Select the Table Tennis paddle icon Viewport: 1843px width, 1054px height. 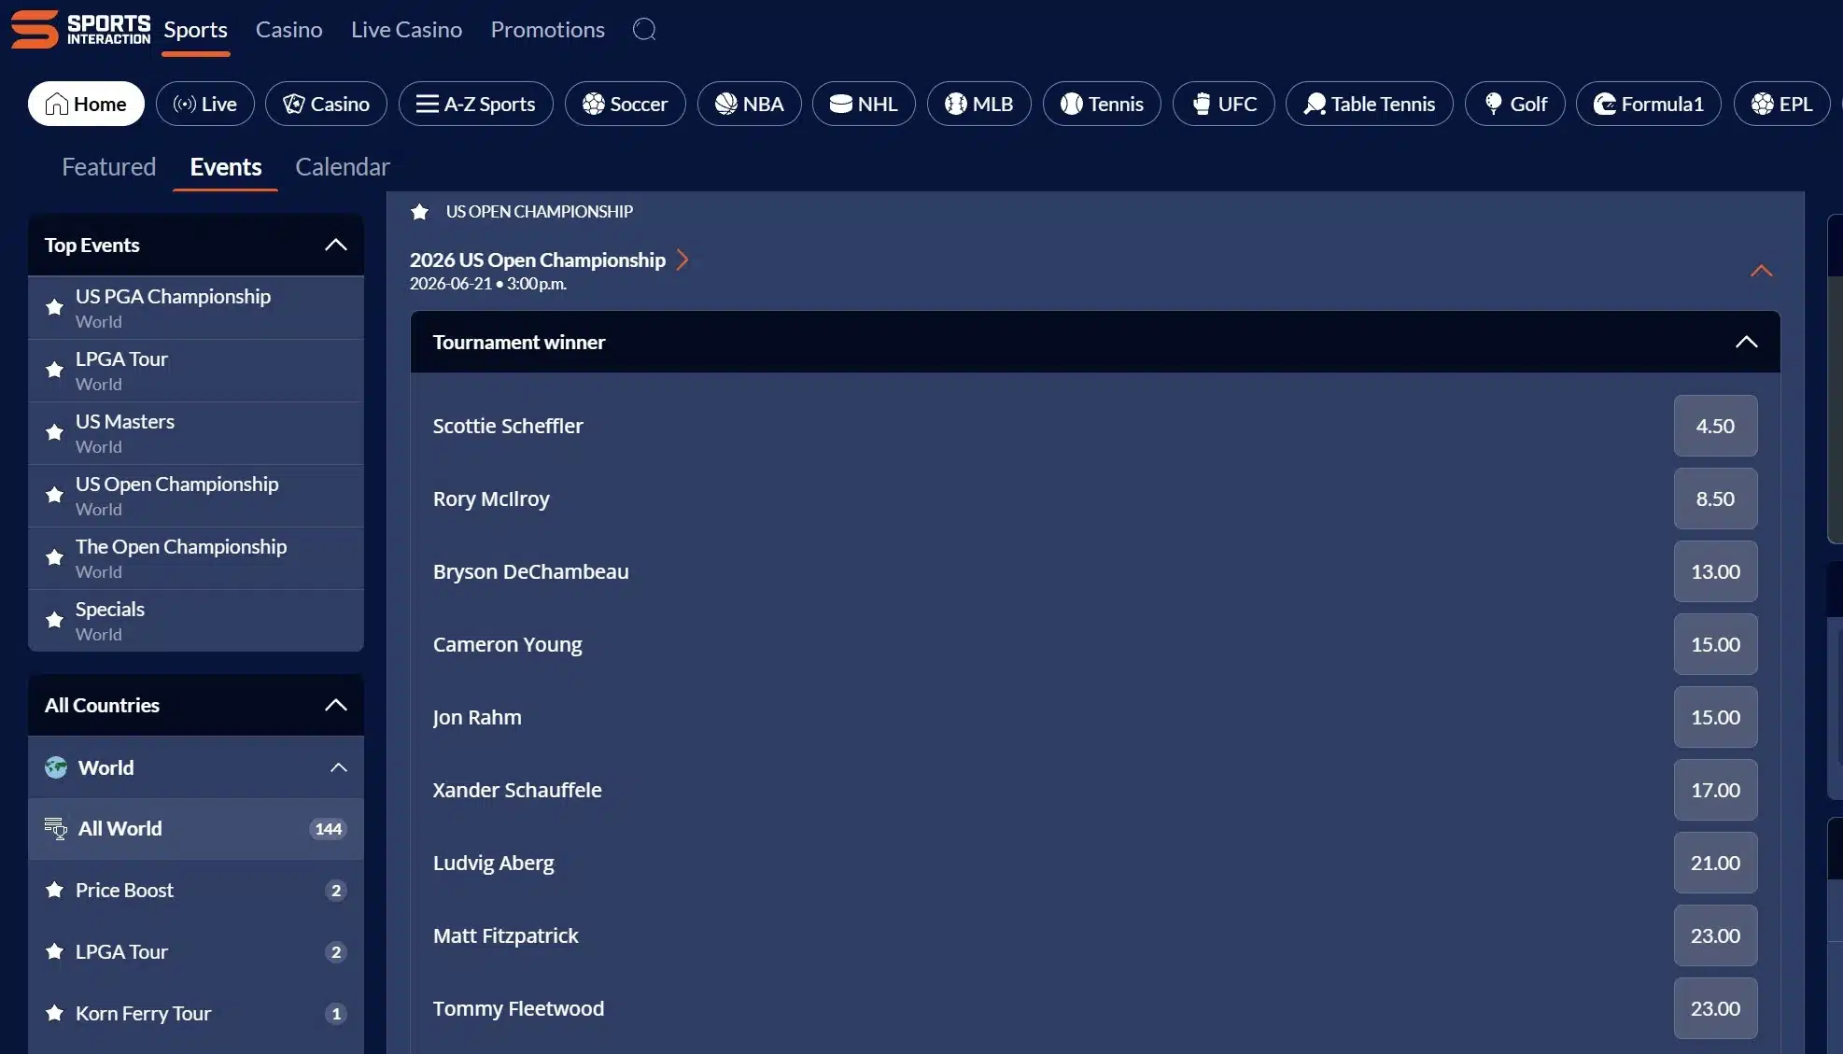[x=1315, y=104]
